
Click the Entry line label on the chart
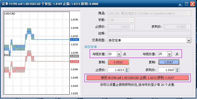(x=7, y=55)
